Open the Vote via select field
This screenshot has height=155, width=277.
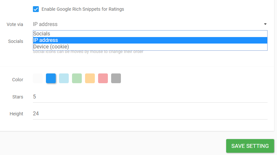(x=147, y=24)
